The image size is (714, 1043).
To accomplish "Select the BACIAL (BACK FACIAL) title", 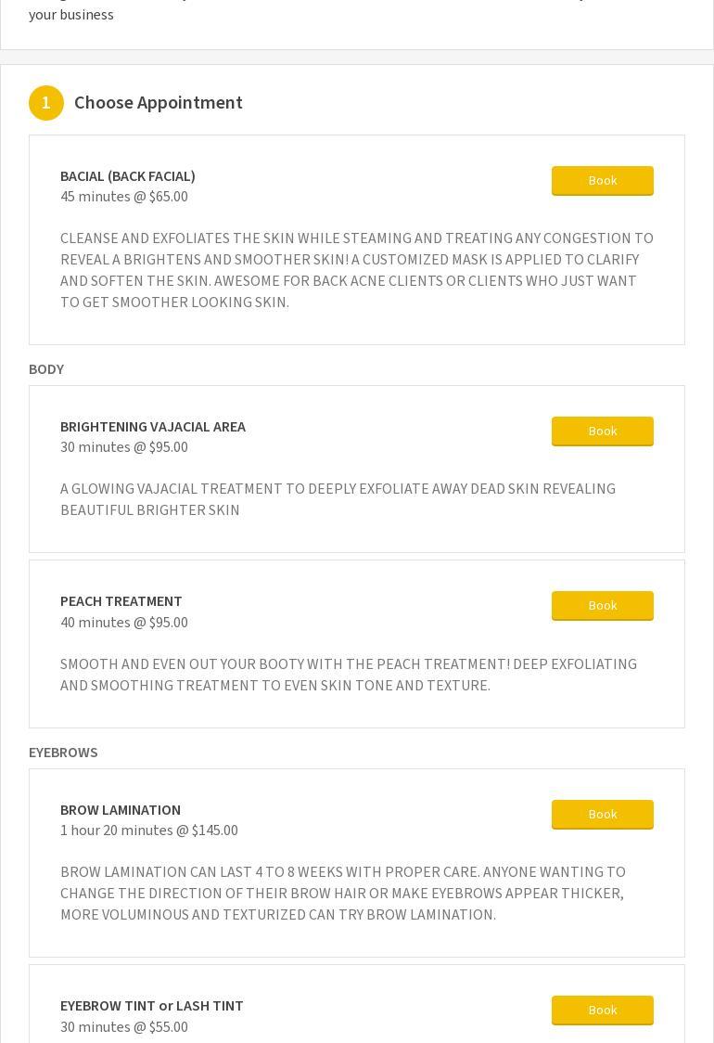I will click(x=128, y=176).
